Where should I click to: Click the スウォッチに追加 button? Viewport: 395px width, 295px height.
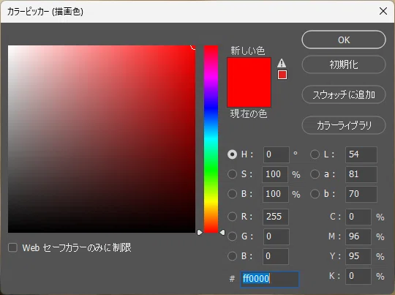pos(344,95)
